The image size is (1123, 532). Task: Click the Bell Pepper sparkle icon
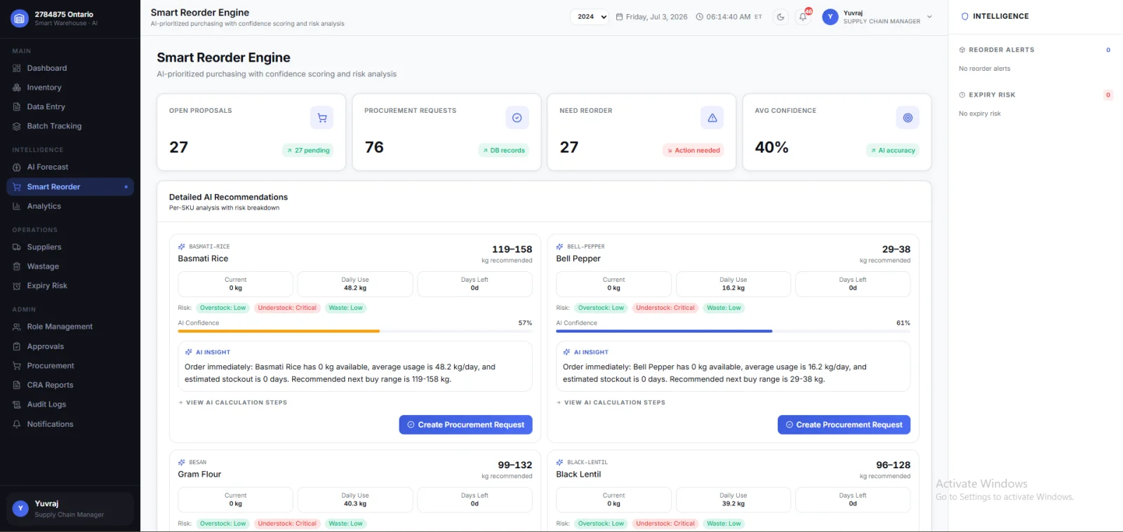point(560,247)
